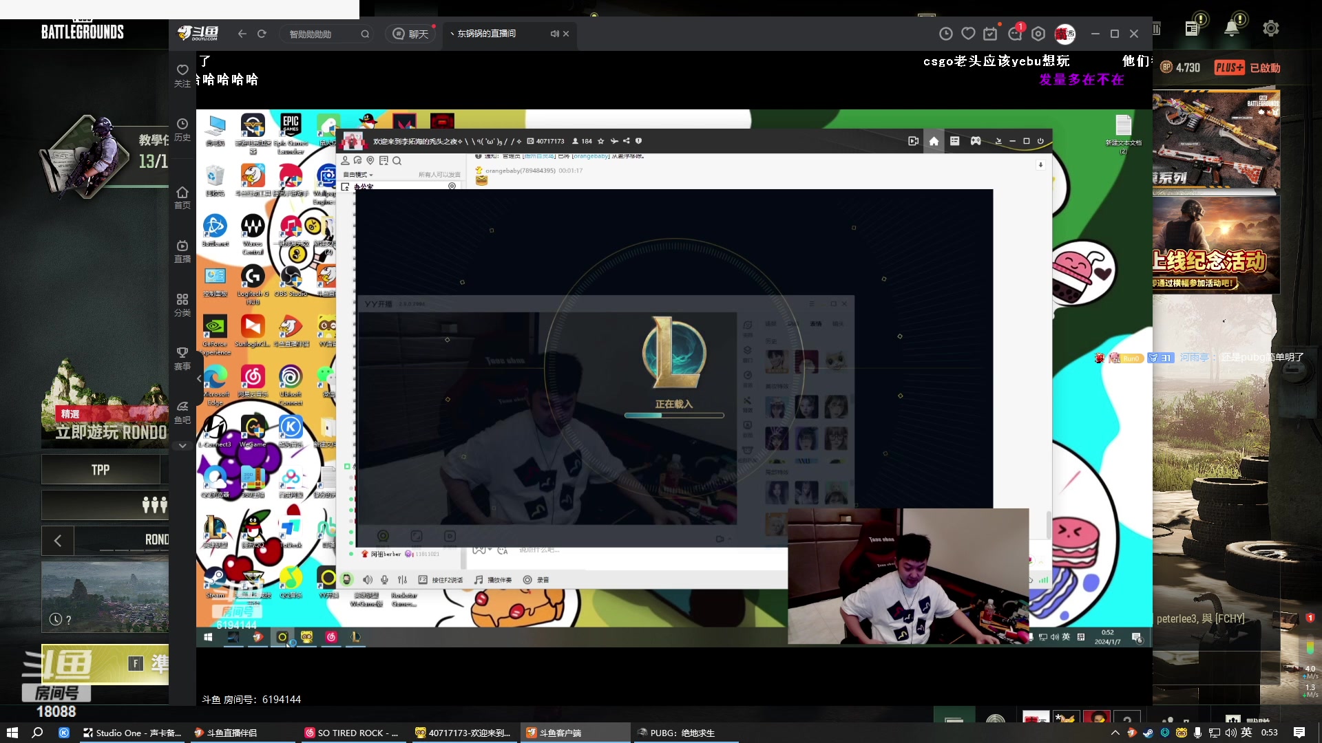Open the daily check-in calendar icon

tap(990, 34)
